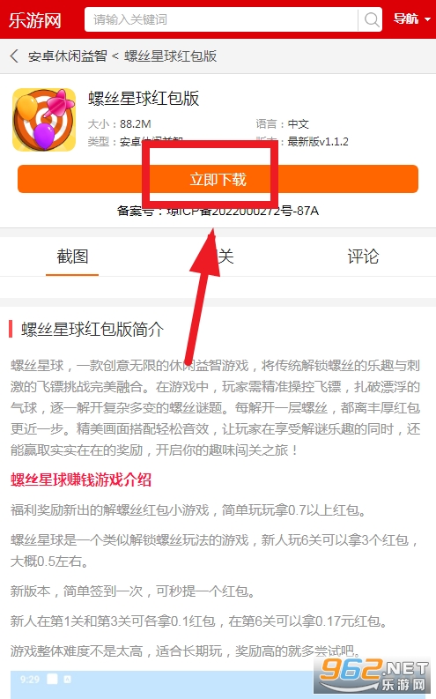The width and height of the screenshot is (436, 699).
Task: Click the search magnifier icon
Action: pos(372,19)
